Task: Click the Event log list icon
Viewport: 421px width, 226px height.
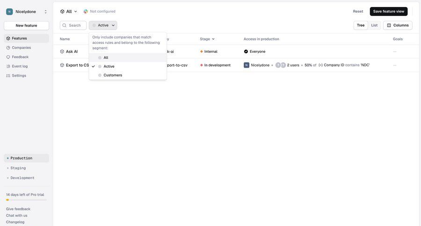Action: (8, 66)
